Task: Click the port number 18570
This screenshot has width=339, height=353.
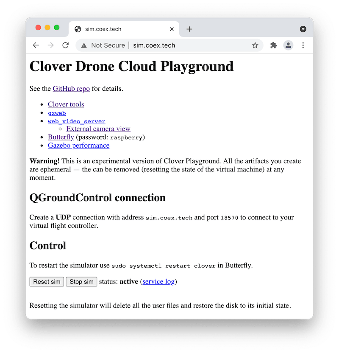Action: pos(229,218)
